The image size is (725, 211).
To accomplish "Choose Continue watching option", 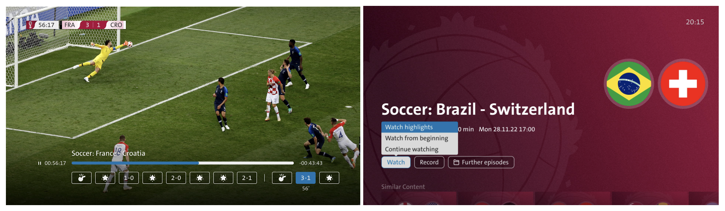I will (x=420, y=149).
